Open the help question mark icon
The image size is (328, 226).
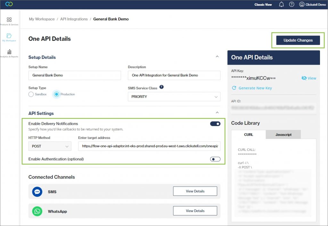(x=291, y=4)
